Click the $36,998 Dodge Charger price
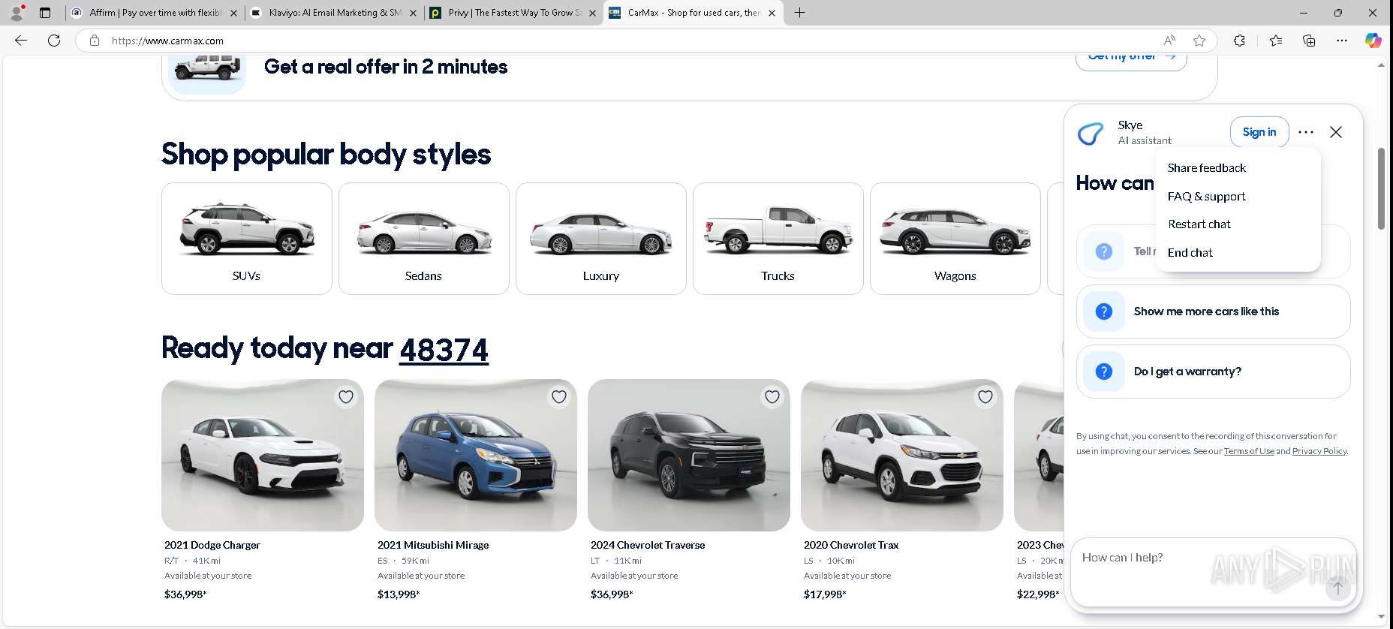Viewport: 1393px width, 629px height. click(x=185, y=594)
